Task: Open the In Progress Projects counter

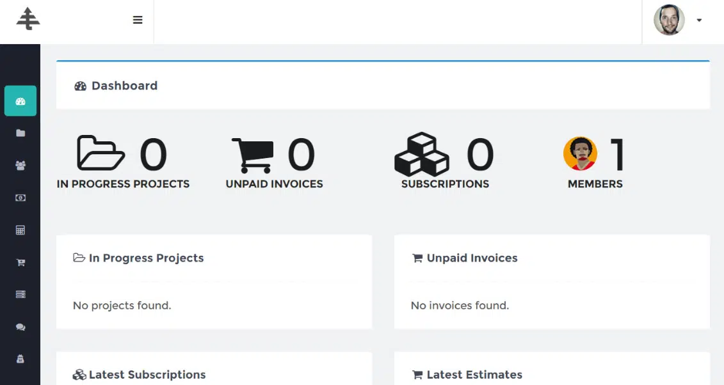Action: click(123, 162)
